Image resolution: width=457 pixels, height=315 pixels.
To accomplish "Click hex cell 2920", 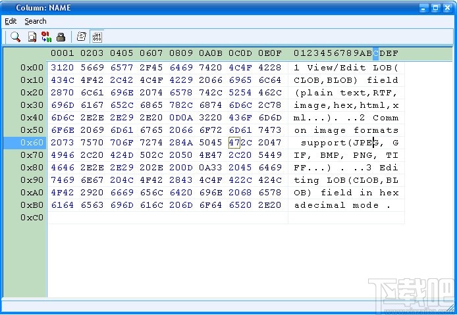I will (92, 193).
